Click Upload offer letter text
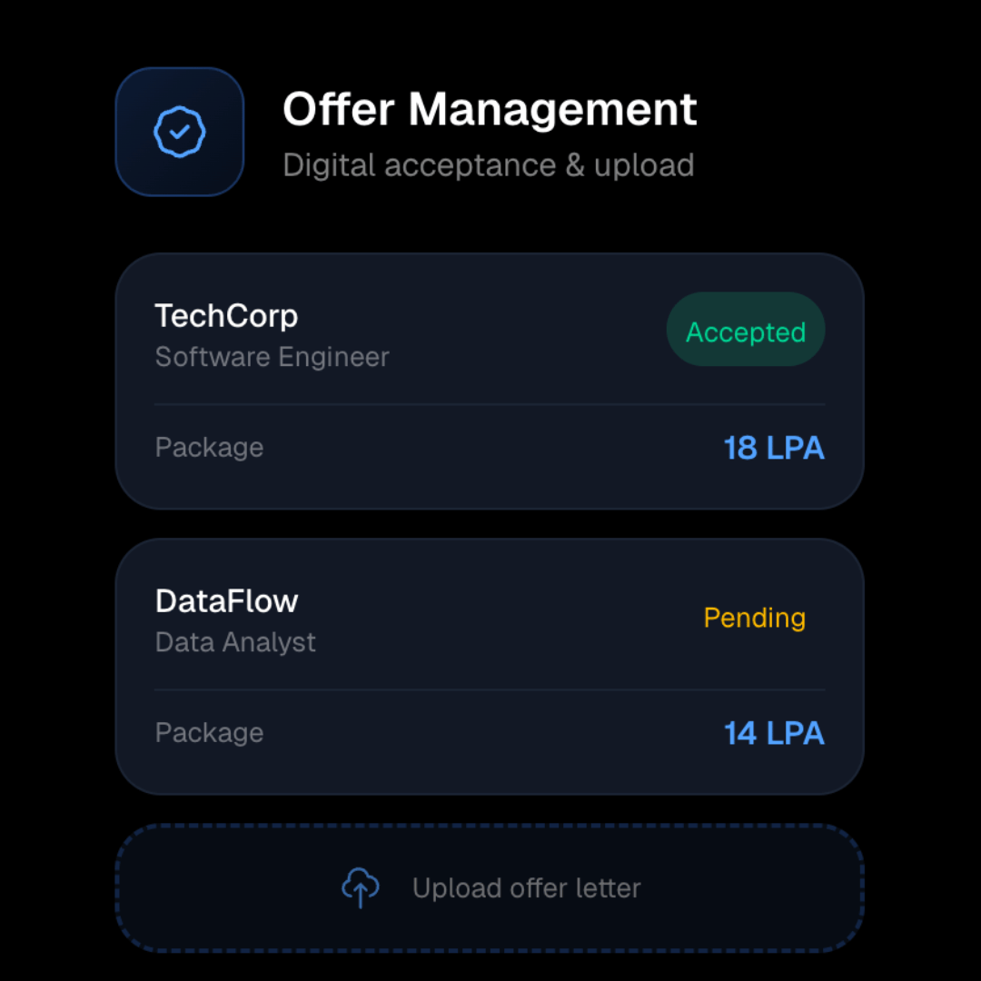981x981 pixels. [526, 887]
